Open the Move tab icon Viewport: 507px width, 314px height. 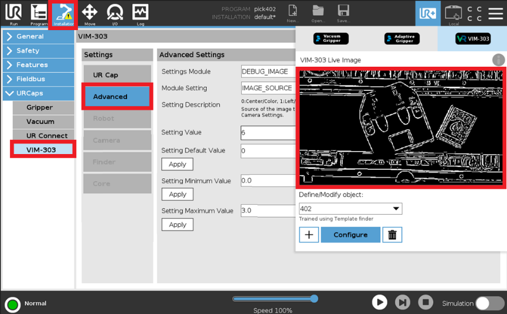(x=90, y=14)
